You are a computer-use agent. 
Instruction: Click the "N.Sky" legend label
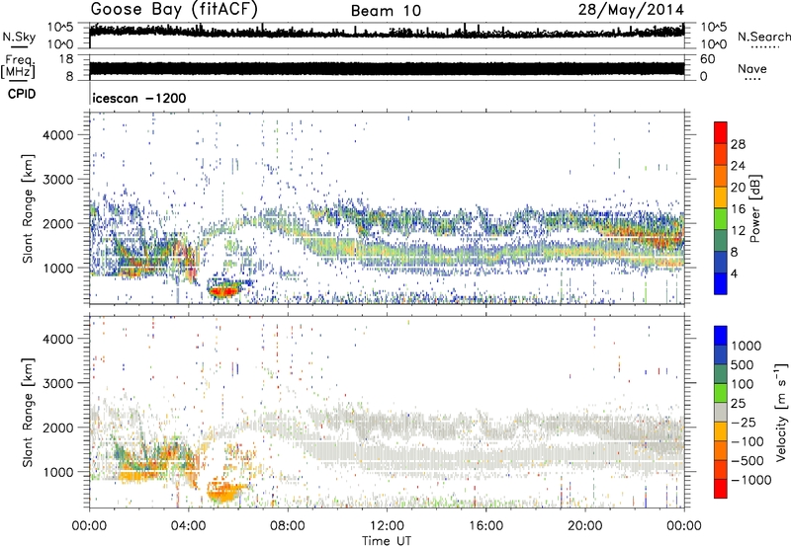[x=19, y=37]
